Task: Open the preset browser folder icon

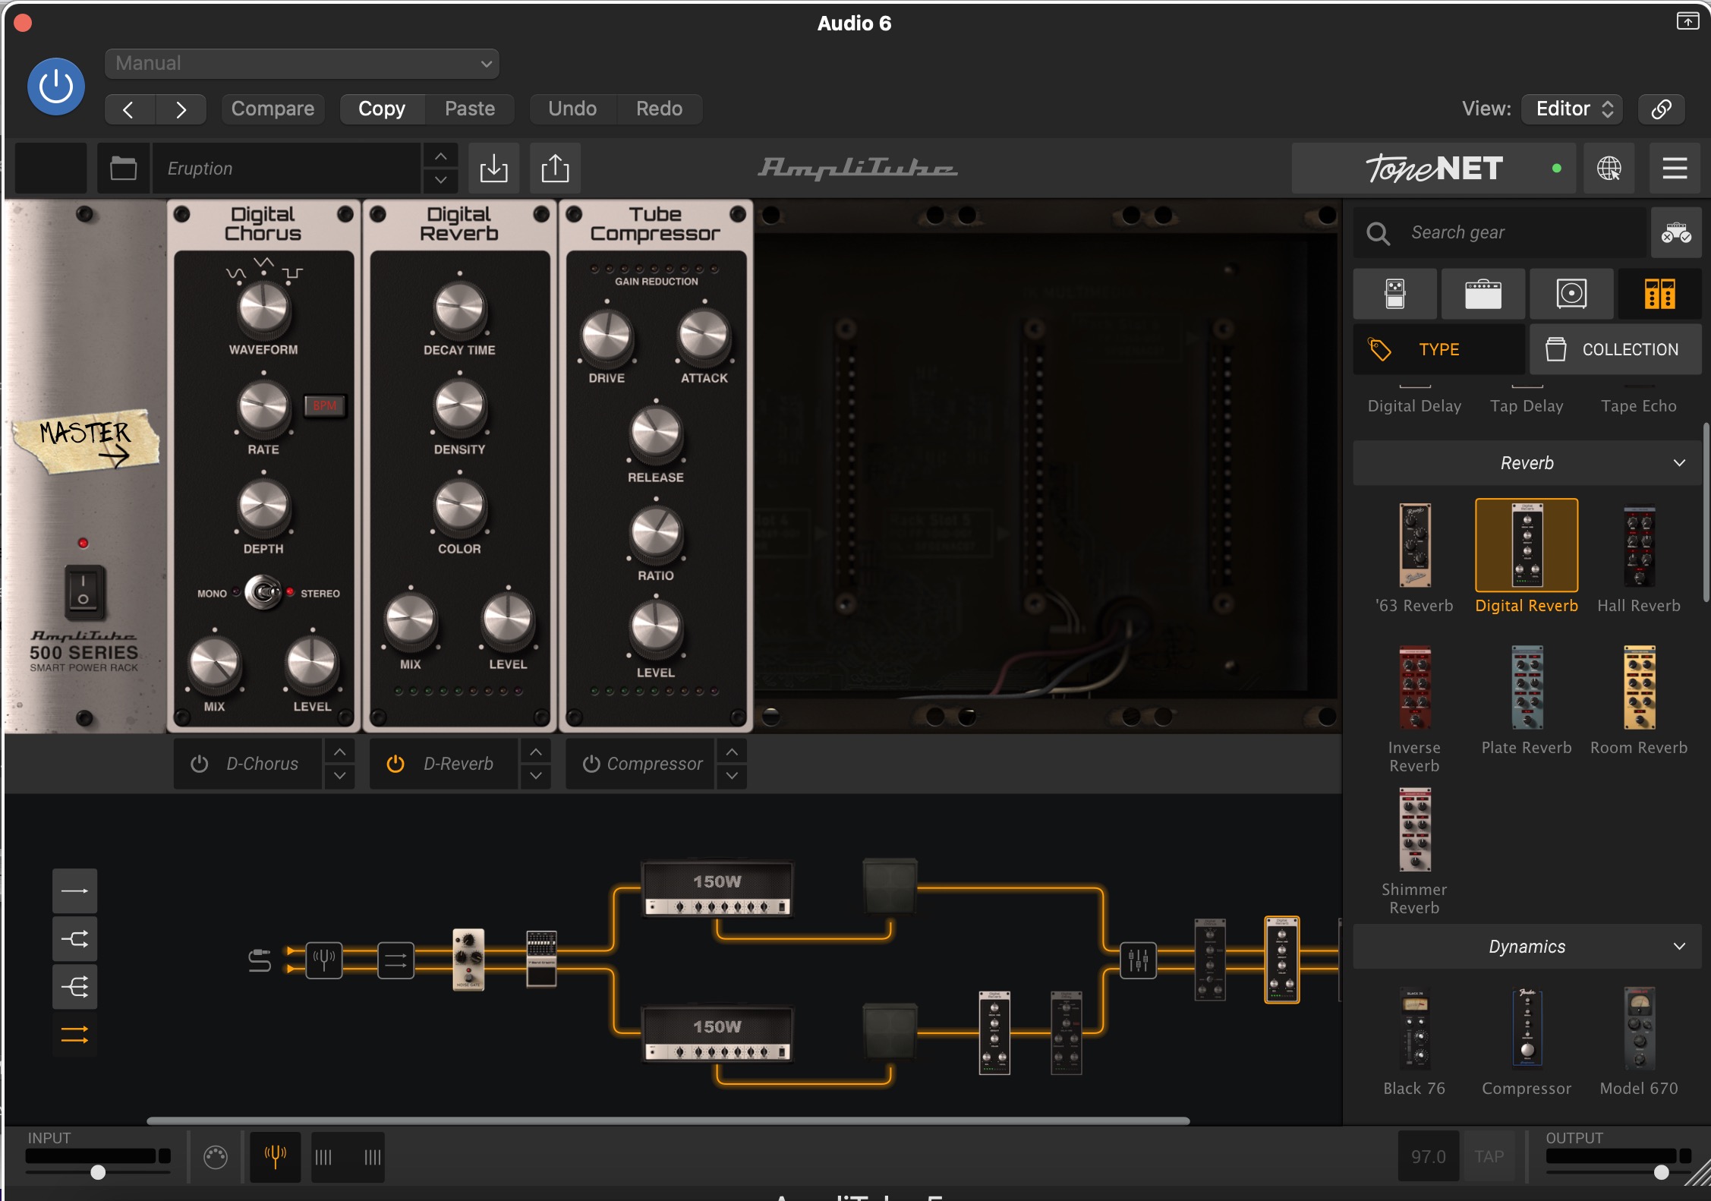Action: tap(123, 168)
